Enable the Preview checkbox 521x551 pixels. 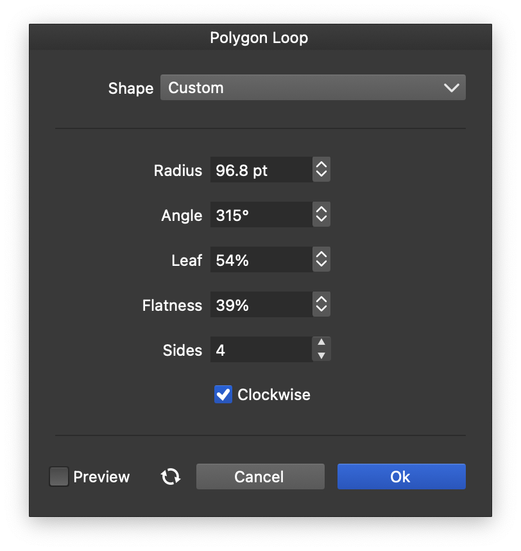(x=59, y=477)
